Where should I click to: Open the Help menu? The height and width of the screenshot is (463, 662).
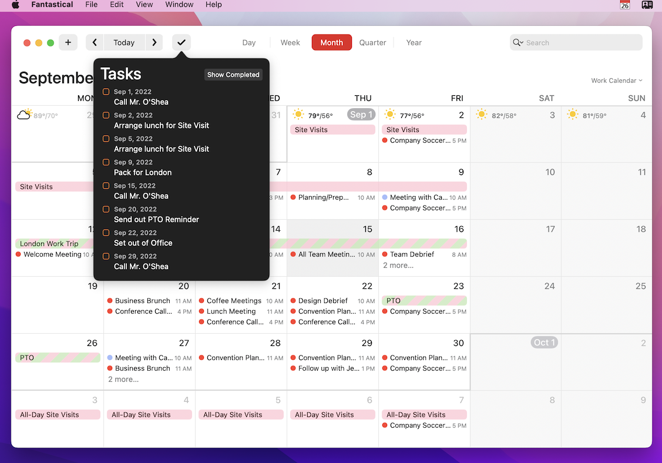click(214, 5)
